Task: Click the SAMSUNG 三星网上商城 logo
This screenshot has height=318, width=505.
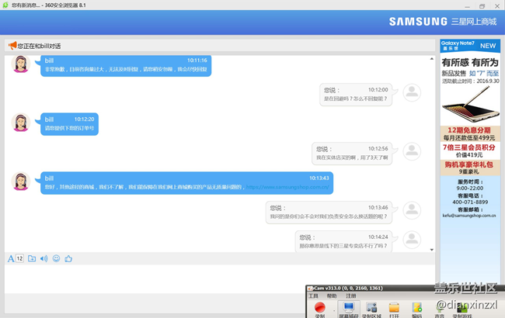Action: point(443,22)
